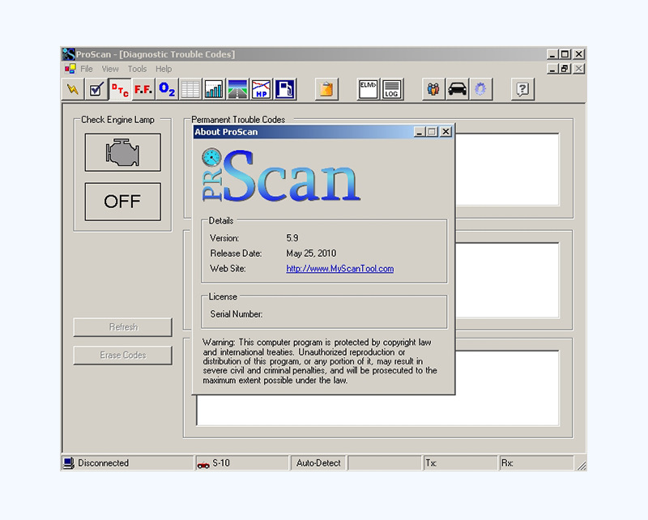
Task: Click the orange clipboard report icon
Action: [x=326, y=89]
